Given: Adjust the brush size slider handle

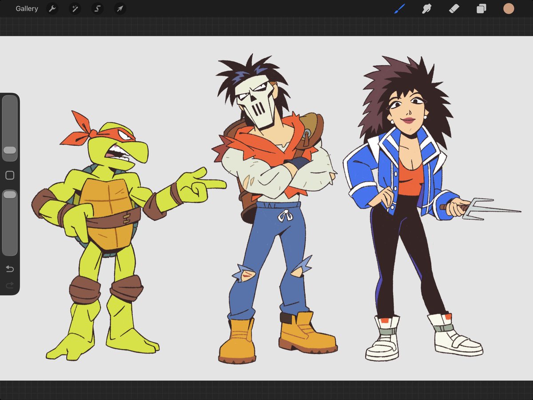Looking at the screenshot, I should pyautogui.click(x=10, y=150).
